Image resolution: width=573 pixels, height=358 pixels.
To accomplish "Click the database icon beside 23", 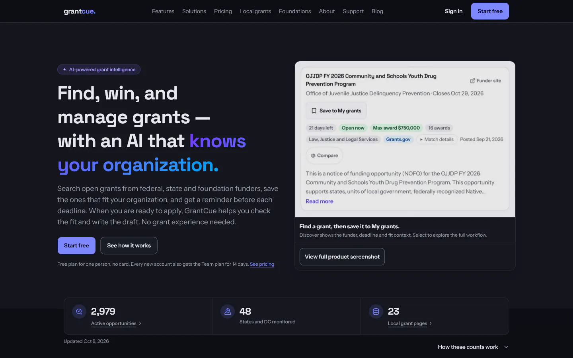I will click(x=376, y=311).
